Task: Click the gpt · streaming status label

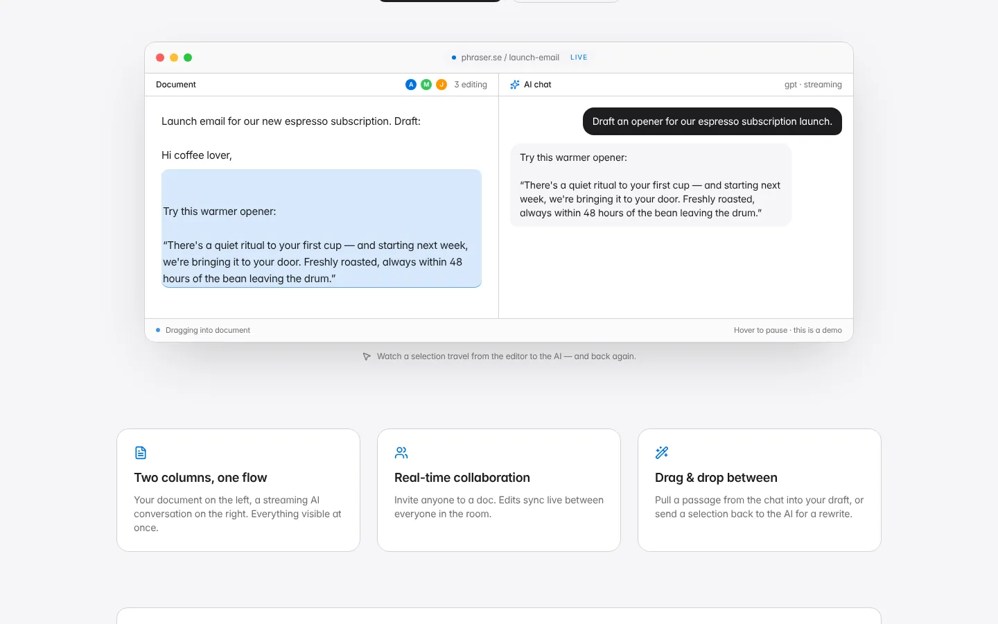Action: point(813,85)
